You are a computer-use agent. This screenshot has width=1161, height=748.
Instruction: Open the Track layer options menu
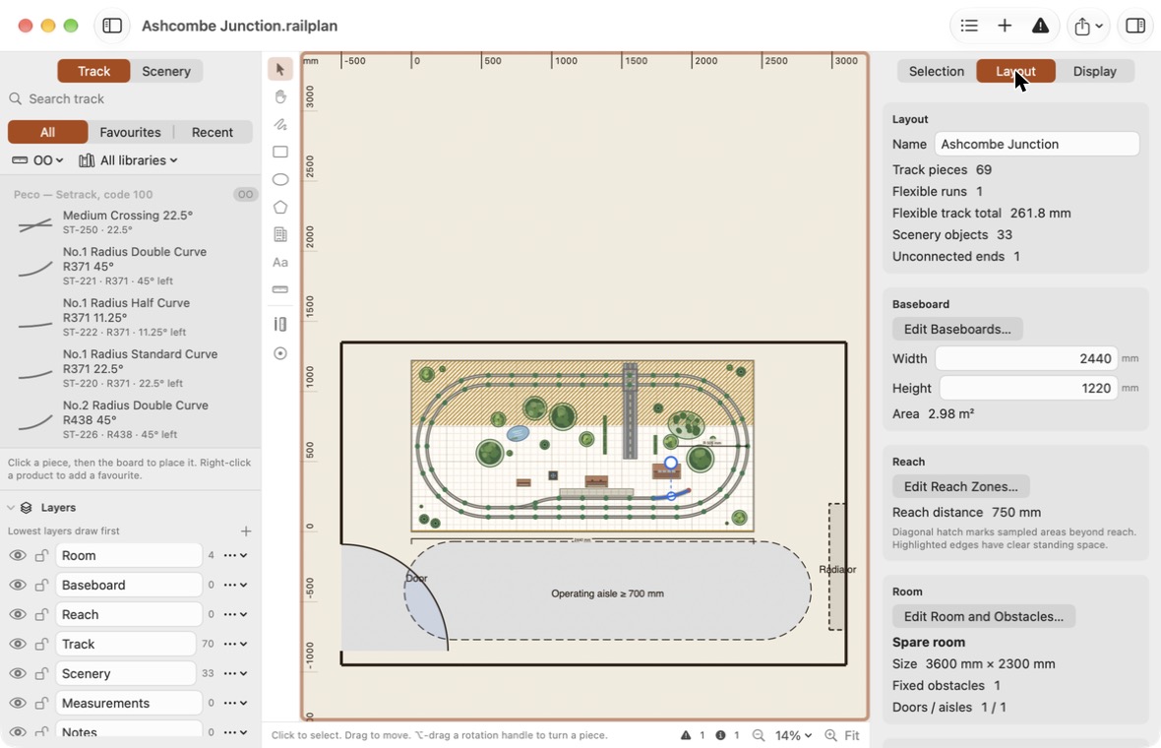[235, 645]
